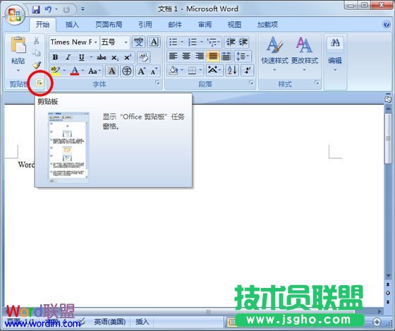
Task: Switch to the References tab
Action: (x=145, y=25)
